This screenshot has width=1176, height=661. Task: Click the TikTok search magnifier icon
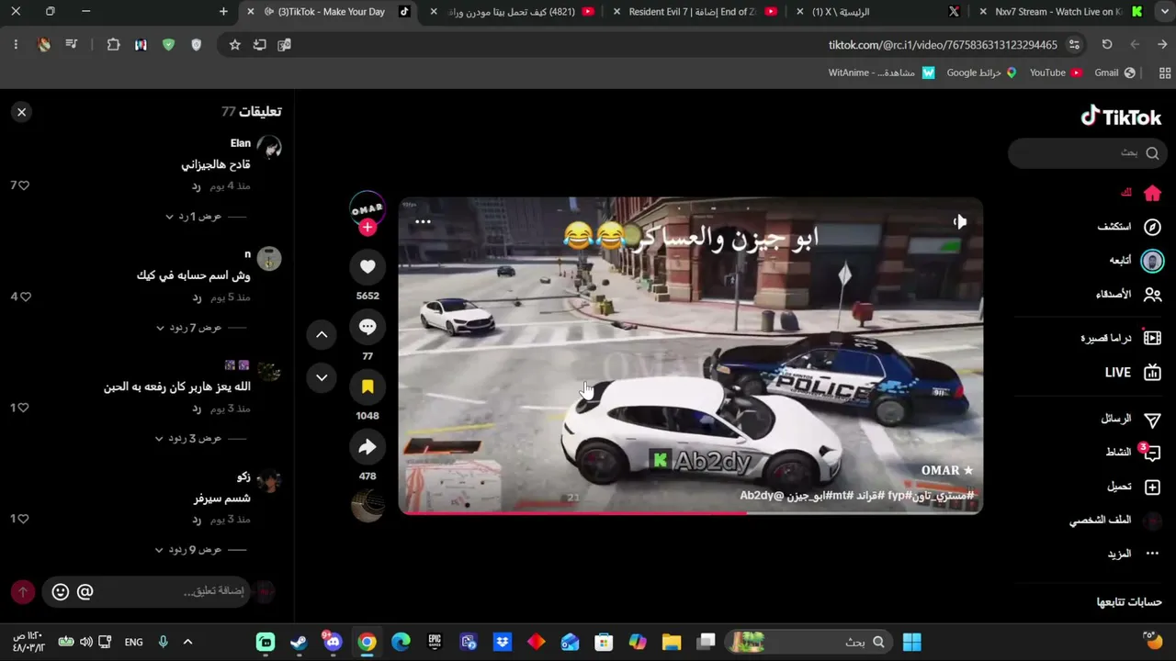point(1153,153)
